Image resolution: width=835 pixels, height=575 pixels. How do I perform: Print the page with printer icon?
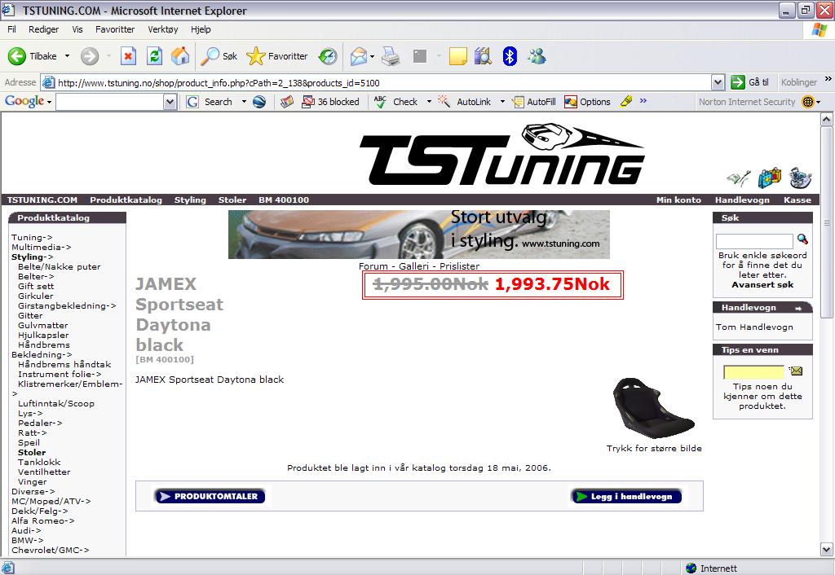[391, 56]
